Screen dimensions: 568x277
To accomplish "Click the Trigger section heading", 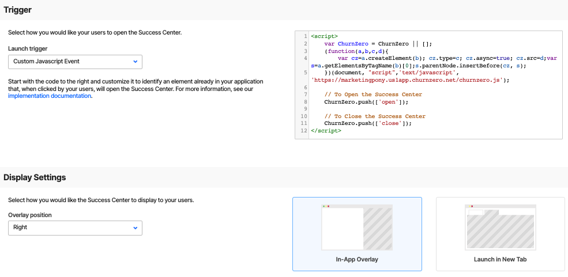I will [17, 10].
